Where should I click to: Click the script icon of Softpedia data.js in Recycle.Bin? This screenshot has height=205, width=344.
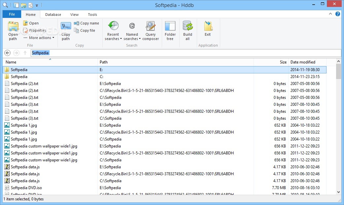(x=7, y=174)
